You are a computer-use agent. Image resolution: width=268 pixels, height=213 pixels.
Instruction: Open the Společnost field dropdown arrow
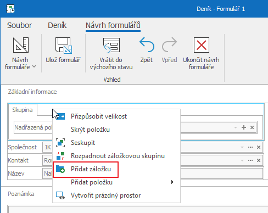[242, 147]
